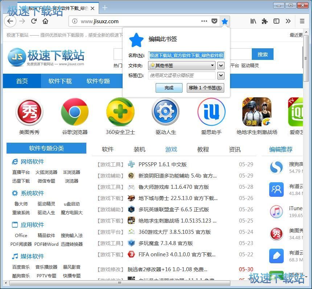
Task: Click the 移除 1 个书签 button
Action: [205, 88]
